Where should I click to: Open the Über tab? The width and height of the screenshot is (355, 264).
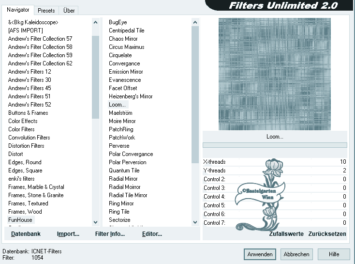[69, 11]
